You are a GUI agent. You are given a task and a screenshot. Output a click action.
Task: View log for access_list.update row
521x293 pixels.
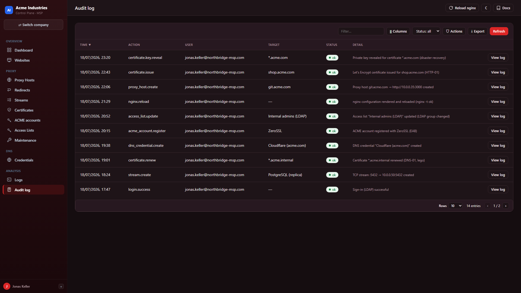[x=498, y=116]
